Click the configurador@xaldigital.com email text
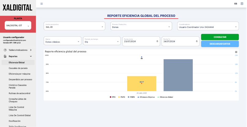247x127 pixels. (x=14, y=40)
